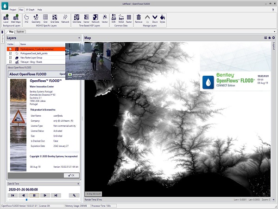Toggle visibility of Hydrodynamic_1 layer
Viewport: 278px width, 209px height.
click(x=10, y=49)
